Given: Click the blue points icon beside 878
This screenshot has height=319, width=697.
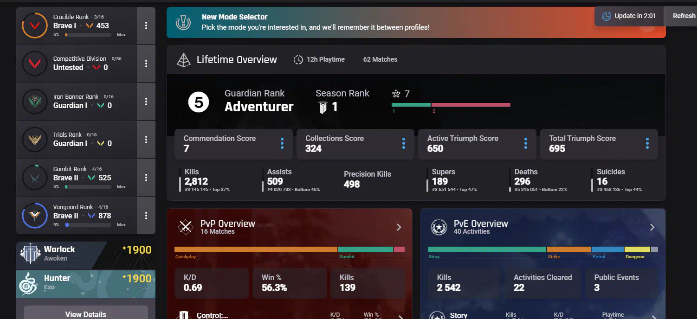Looking at the screenshot, I should pos(91,216).
